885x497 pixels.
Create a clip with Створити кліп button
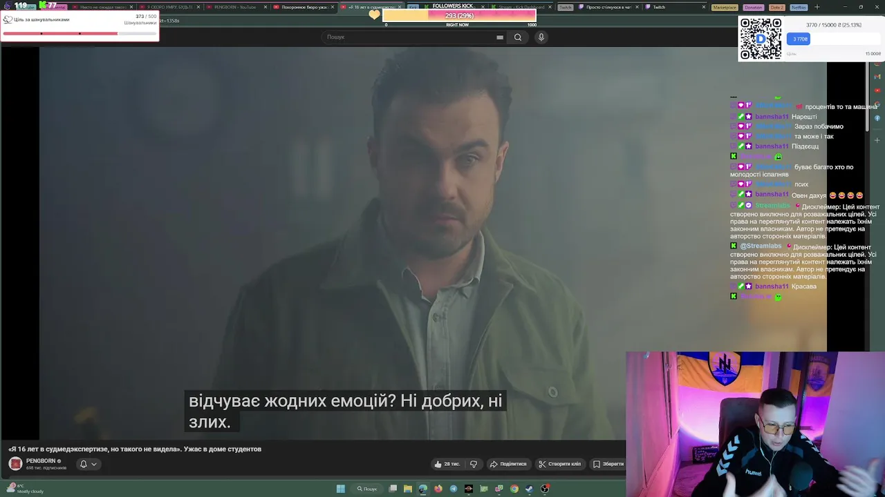(x=560, y=464)
